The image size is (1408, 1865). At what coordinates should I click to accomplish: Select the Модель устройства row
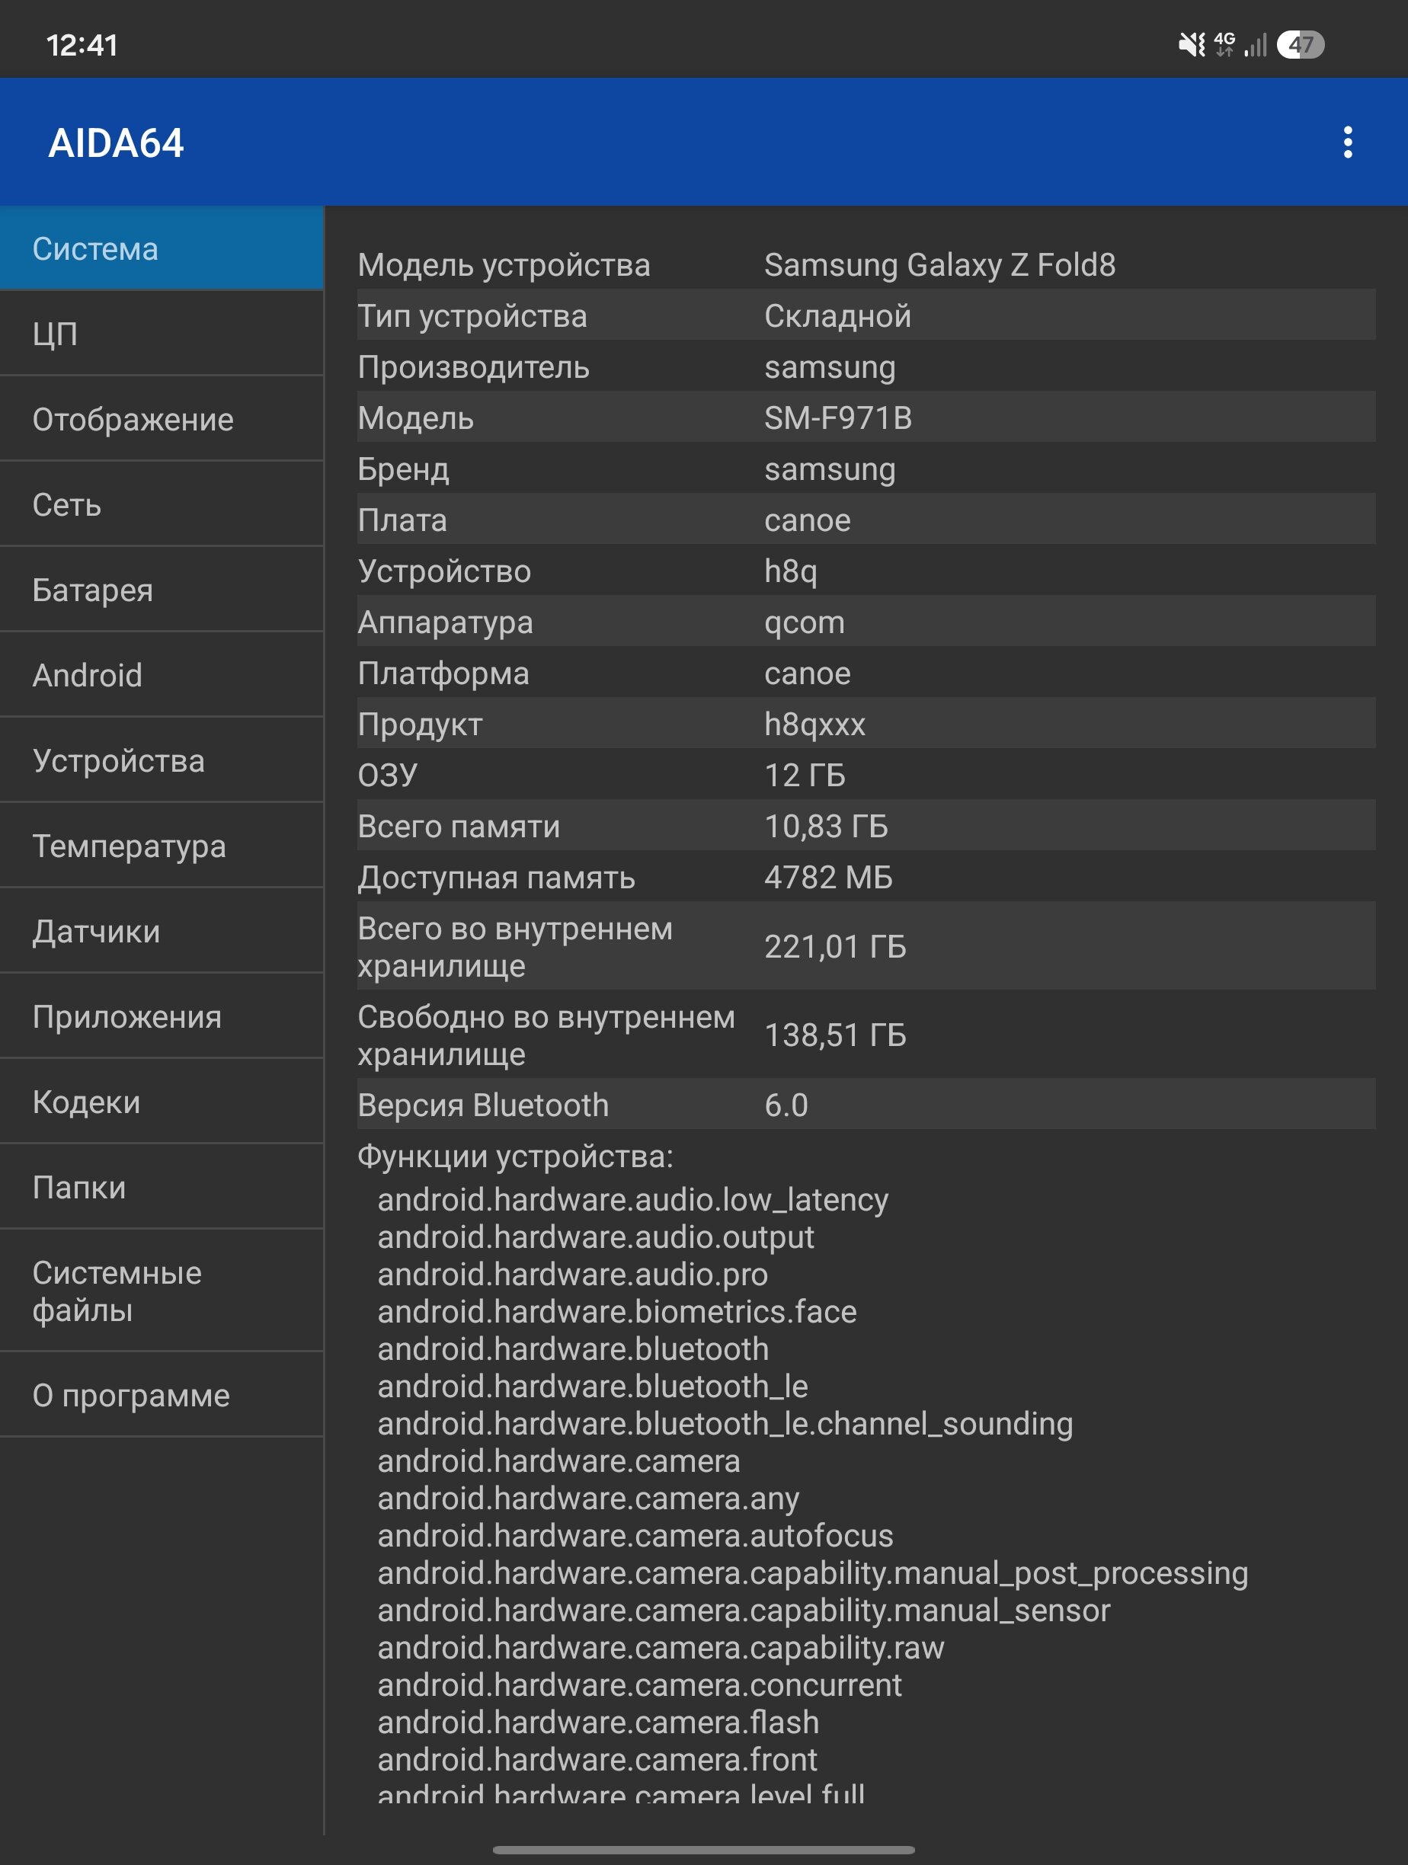866,265
